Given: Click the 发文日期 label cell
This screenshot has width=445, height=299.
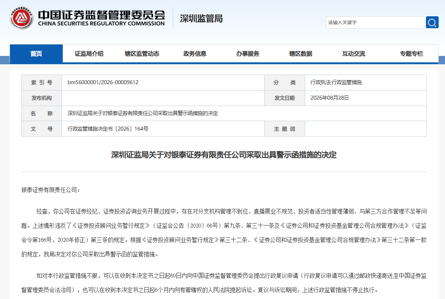Looking at the screenshot, I should (x=284, y=98).
